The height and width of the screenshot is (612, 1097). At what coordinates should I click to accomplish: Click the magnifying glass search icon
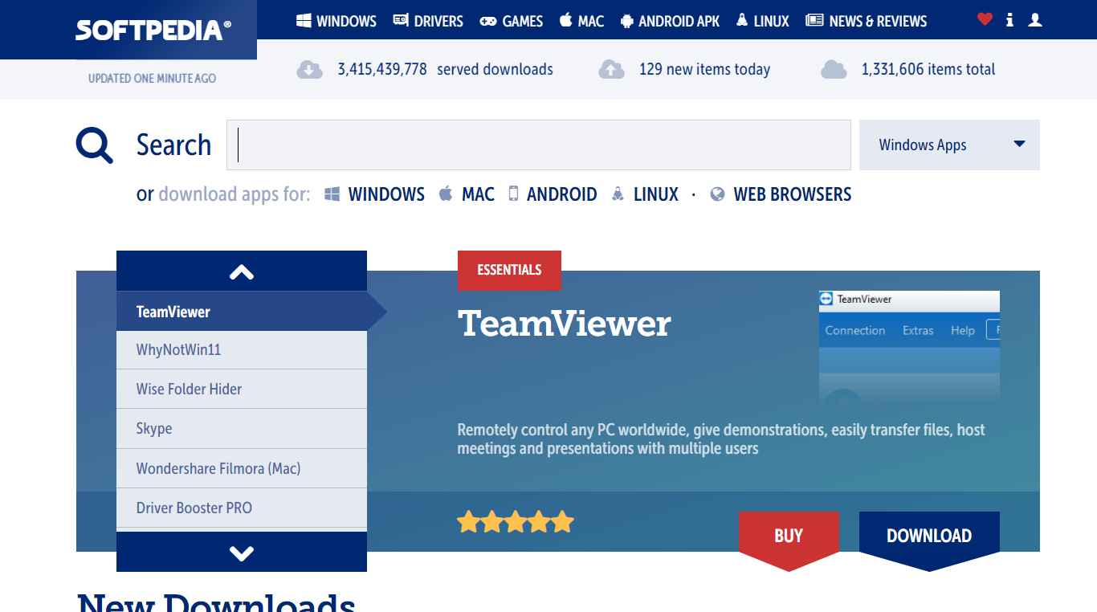(95, 145)
